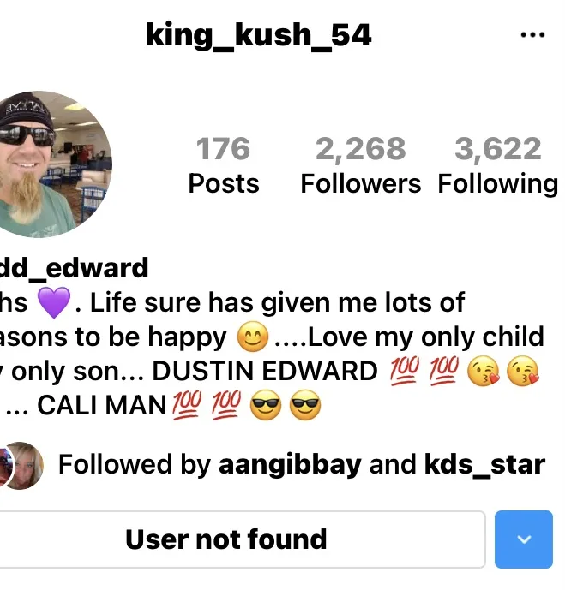565x590 pixels.
Task: Click the first red 100 emoji after EDWARD
Action: click(x=404, y=370)
